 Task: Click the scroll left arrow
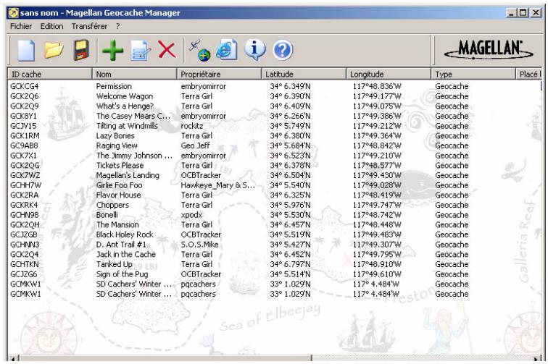(x=14, y=358)
